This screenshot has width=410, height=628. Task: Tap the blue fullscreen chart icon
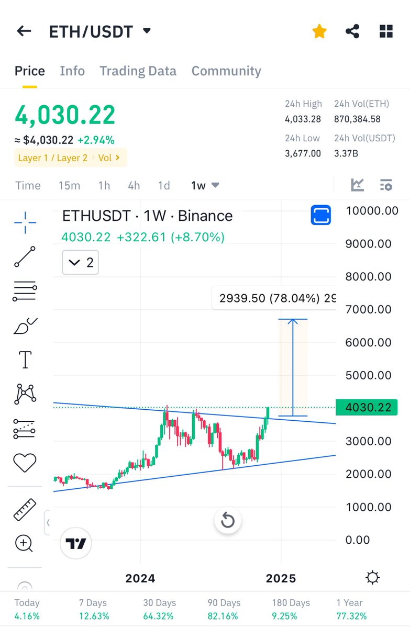321,215
